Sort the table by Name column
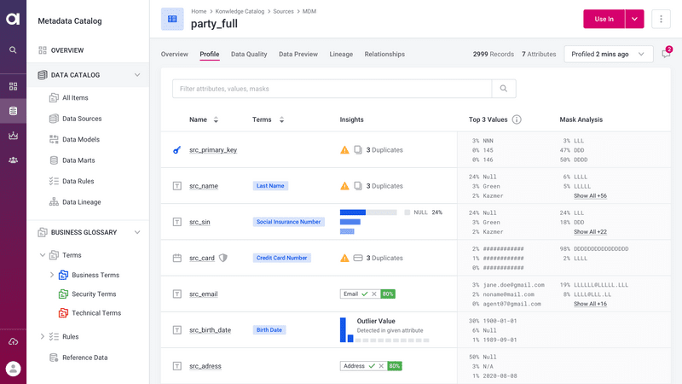This screenshot has height=384, width=682. pyautogui.click(x=216, y=120)
